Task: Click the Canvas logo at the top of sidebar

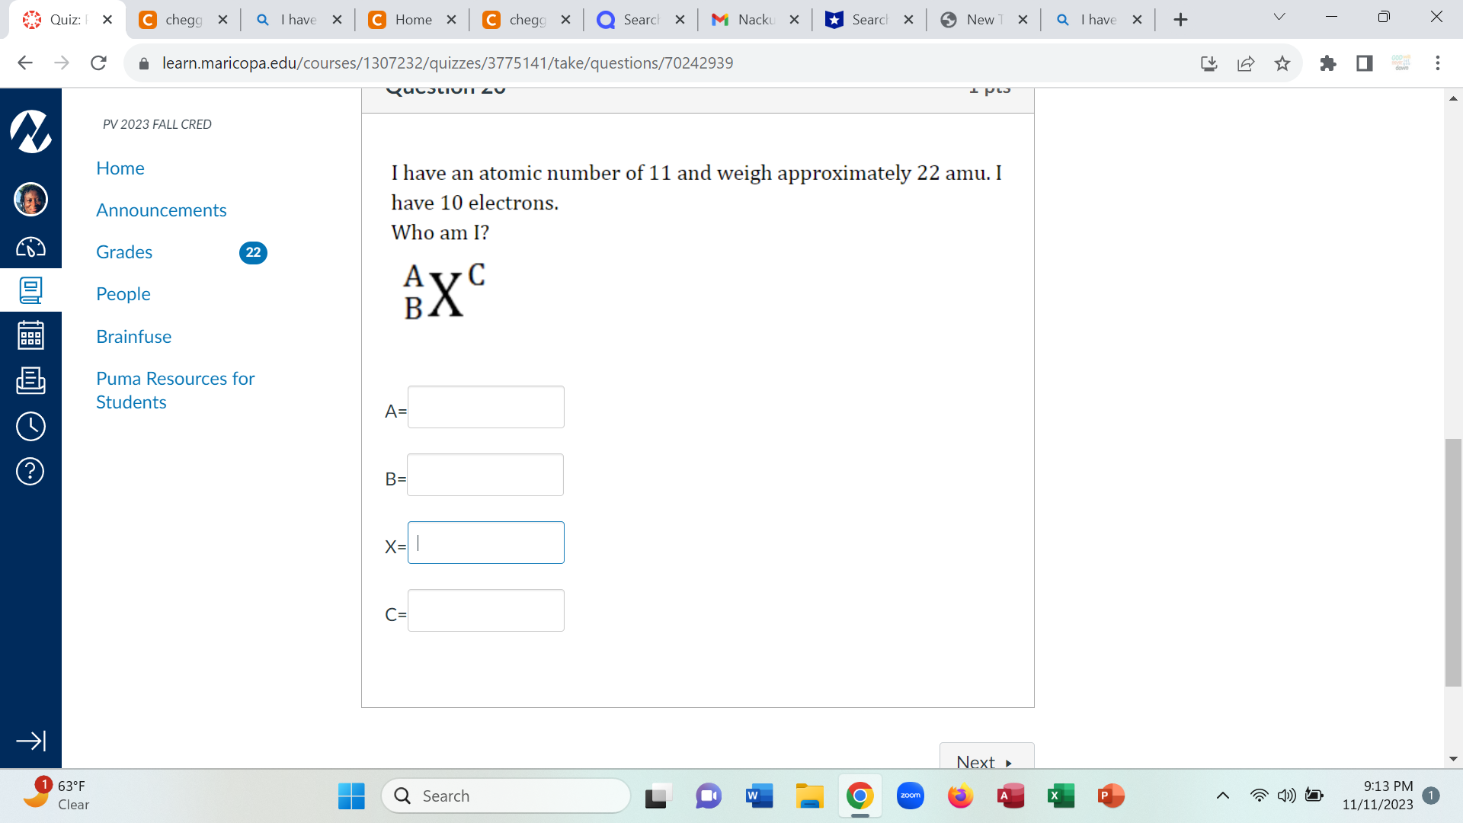Action: tap(30, 131)
